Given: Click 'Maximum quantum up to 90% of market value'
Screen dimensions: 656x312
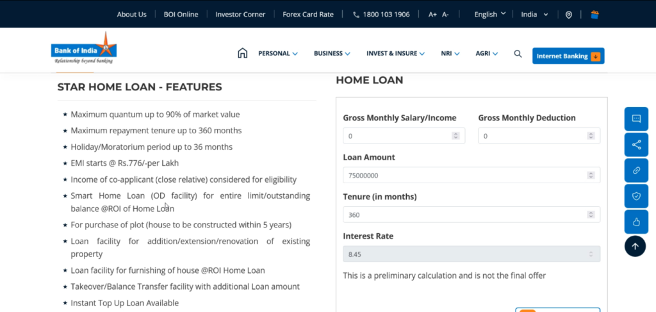Looking at the screenshot, I should [x=155, y=114].
